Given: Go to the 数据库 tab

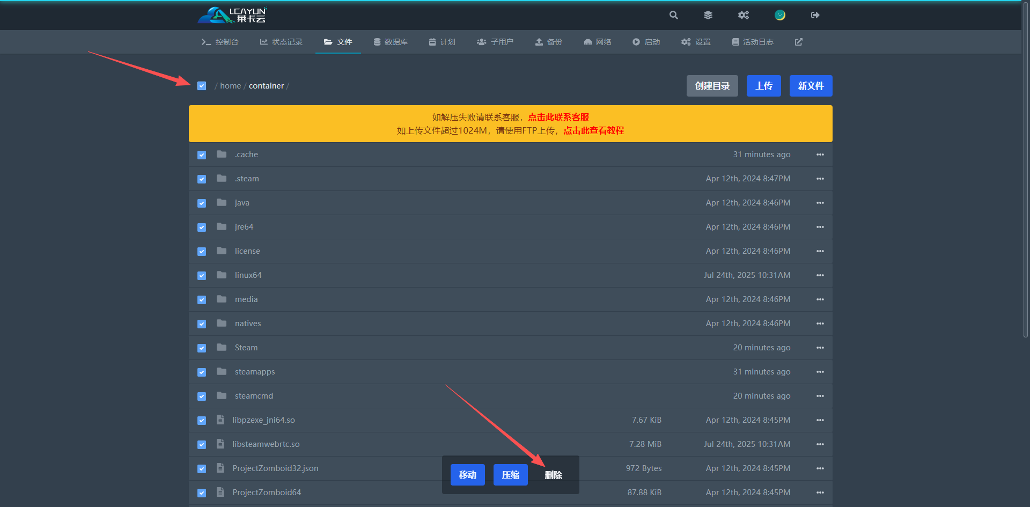Looking at the screenshot, I should pyautogui.click(x=391, y=42).
